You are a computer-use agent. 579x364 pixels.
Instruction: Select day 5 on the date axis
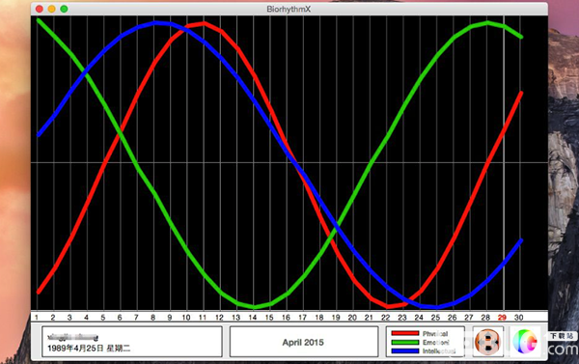pyautogui.click(x=102, y=318)
